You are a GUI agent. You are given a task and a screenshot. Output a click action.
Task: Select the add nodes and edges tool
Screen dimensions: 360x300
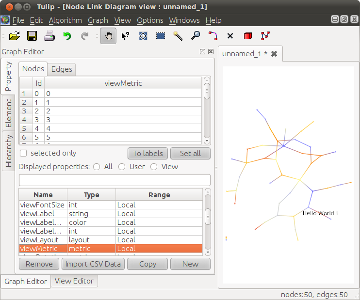click(x=265, y=36)
